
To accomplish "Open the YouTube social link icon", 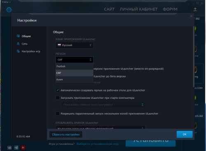I will pyautogui.click(x=23, y=148).
